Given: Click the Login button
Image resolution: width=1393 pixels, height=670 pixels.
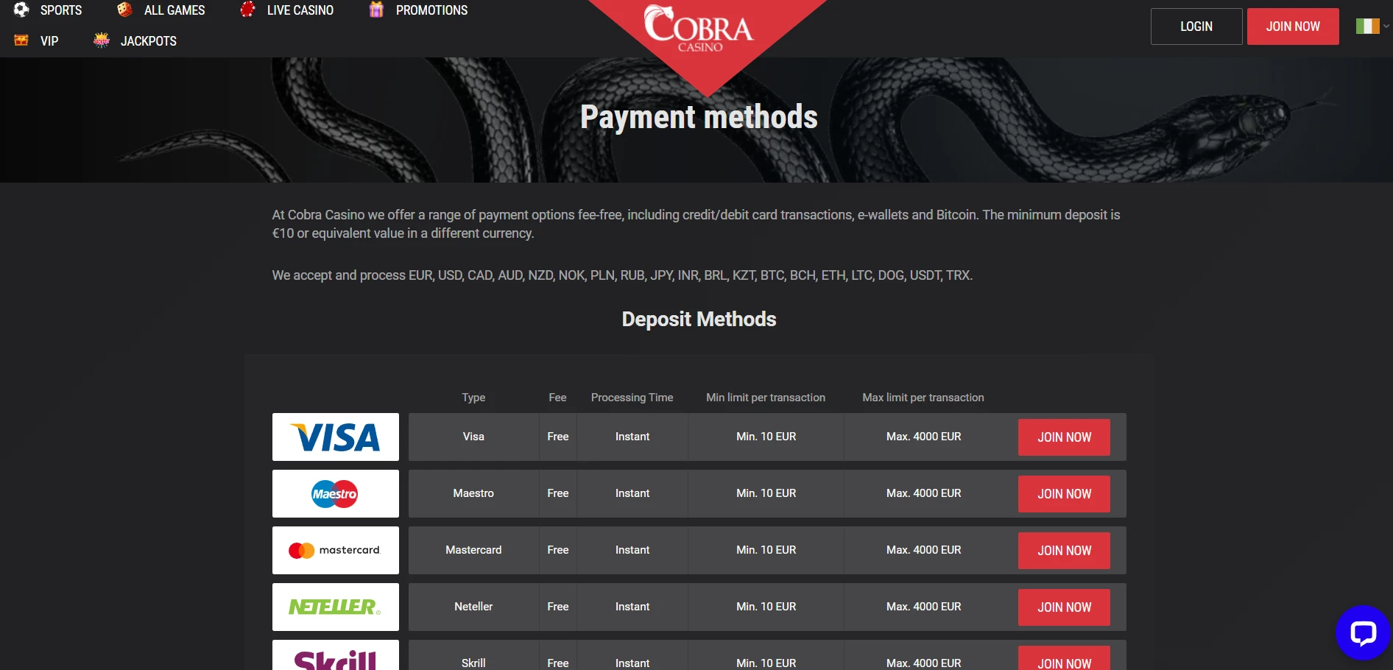Looking at the screenshot, I should 1196,27.
